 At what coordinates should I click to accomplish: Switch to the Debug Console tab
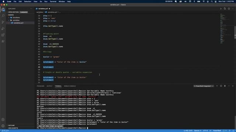70,86
